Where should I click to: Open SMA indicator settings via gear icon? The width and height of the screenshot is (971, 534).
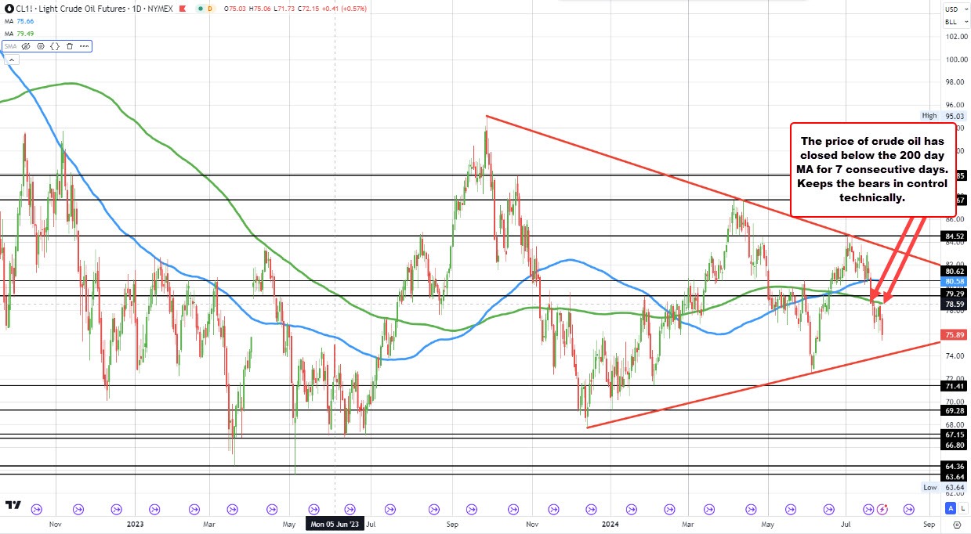tap(40, 46)
